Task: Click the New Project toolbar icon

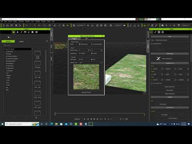Action: coord(4,25)
